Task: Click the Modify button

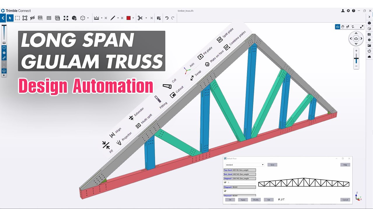Action: [x=256, y=200]
